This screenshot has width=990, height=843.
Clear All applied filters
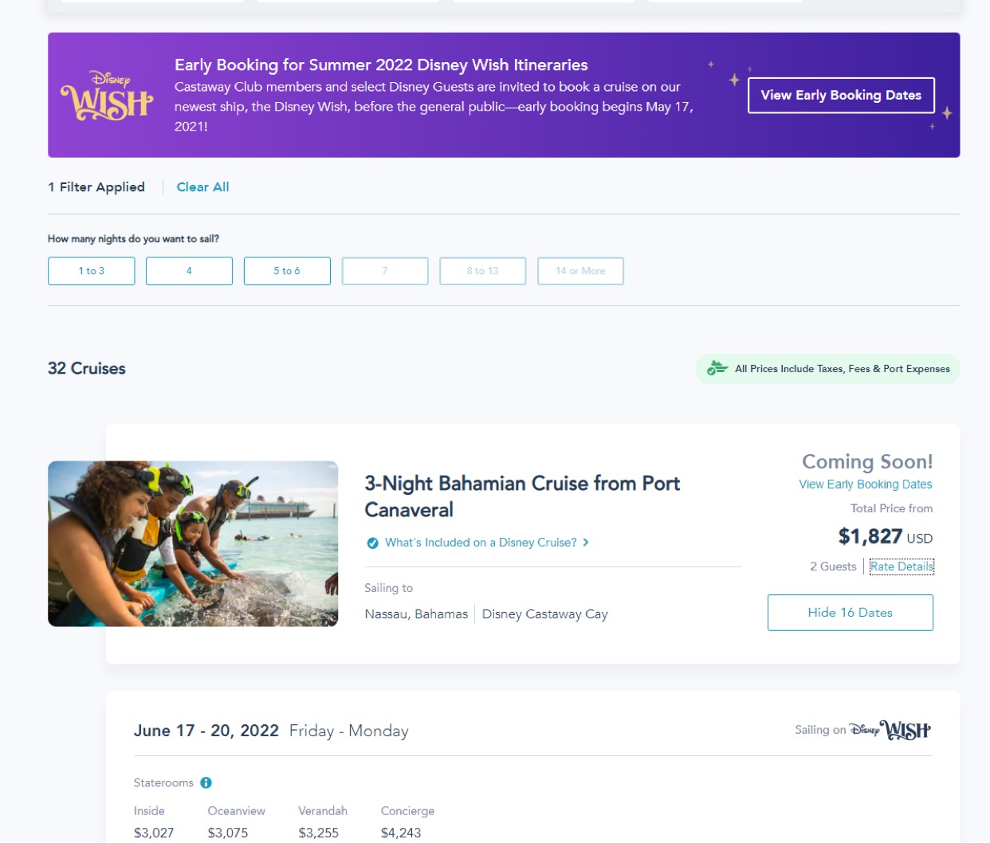(202, 187)
